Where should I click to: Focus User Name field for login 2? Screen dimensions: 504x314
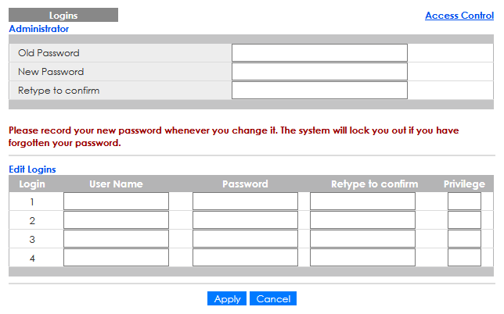116,220
